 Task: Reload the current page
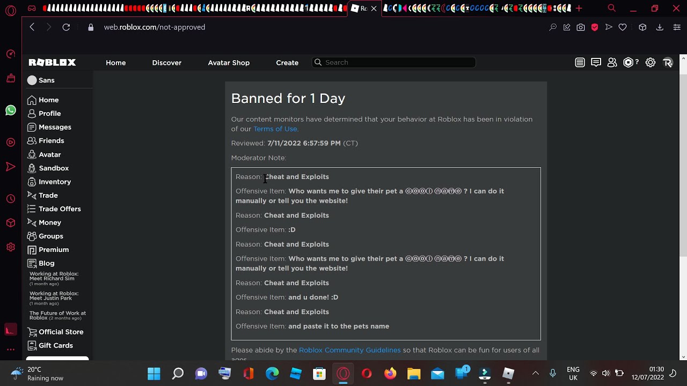tap(66, 27)
